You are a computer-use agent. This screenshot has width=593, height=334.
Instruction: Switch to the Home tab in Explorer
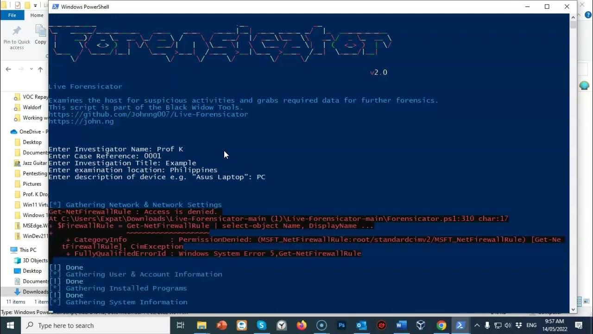click(37, 15)
